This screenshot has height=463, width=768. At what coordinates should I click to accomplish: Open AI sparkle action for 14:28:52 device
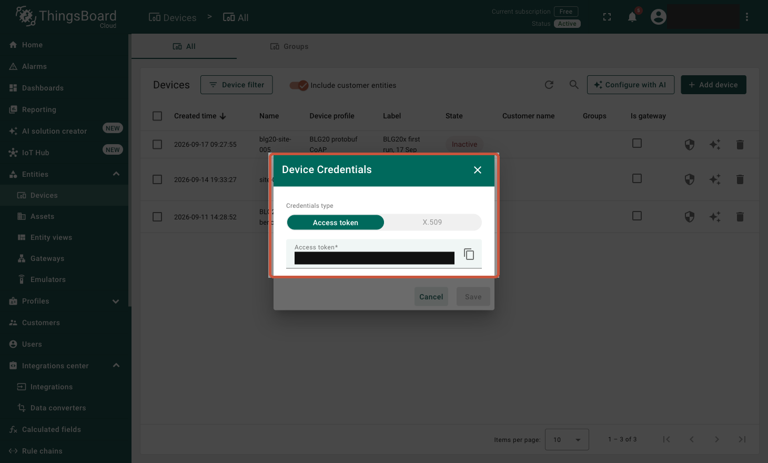click(715, 217)
